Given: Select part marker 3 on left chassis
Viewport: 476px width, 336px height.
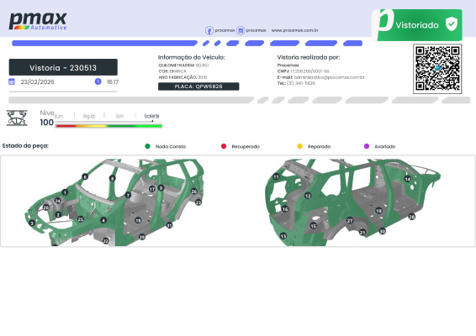Looking at the screenshot, I should click(32, 223).
